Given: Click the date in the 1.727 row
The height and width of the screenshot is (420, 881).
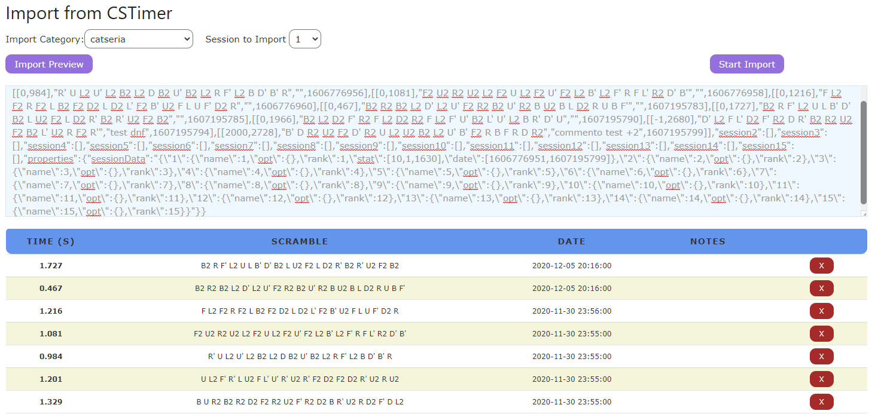Looking at the screenshot, I should 572,266.
